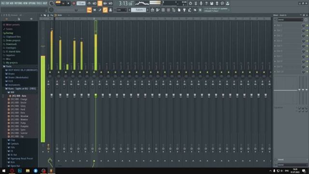
Task: Mute Insert 3 mixer track
Action: click(x=73, y=72)
